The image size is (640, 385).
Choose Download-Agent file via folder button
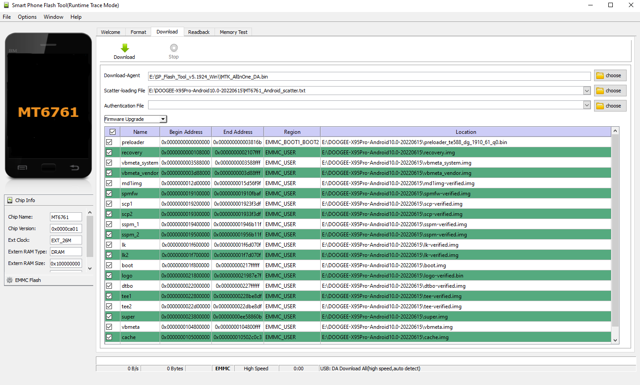pos(610,75)
